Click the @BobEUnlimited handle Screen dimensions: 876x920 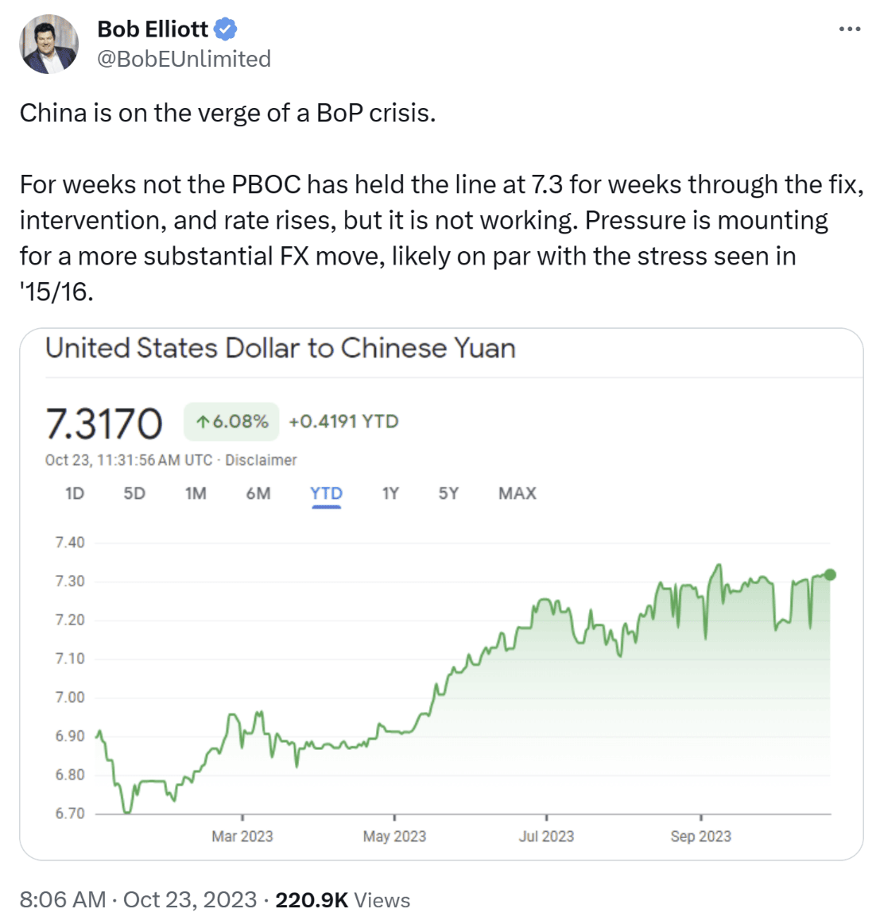pos(184,59)
